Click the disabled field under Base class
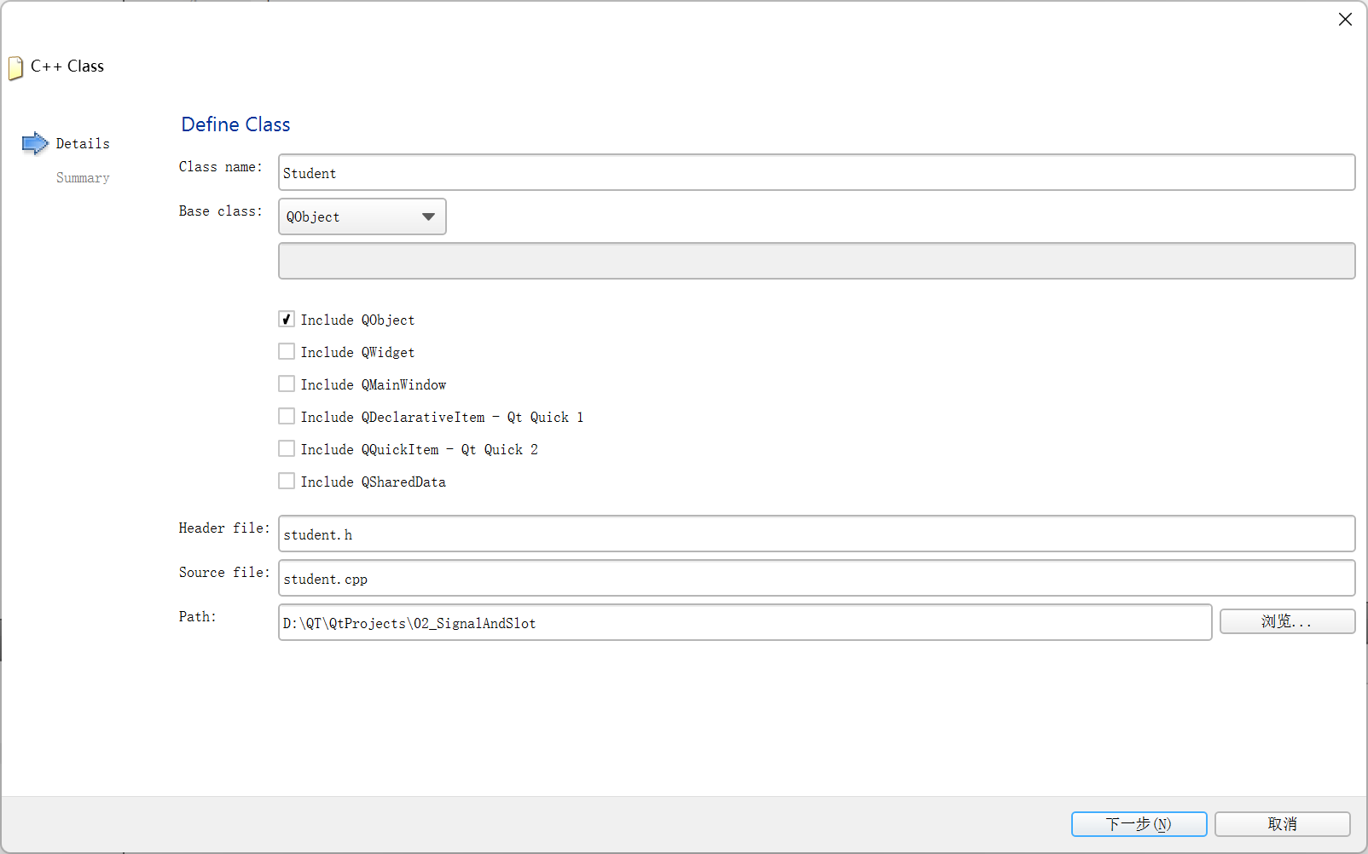 click(816, 261)
